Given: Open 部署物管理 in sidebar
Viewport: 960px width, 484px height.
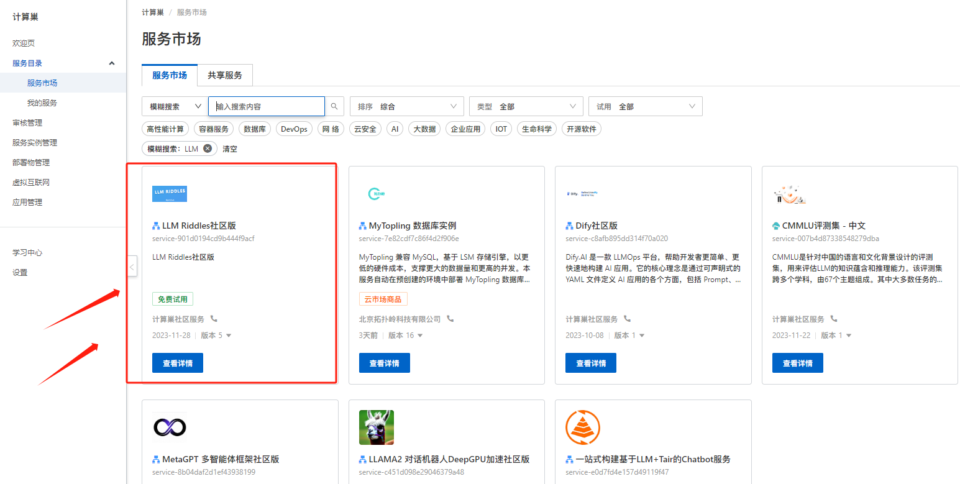Looking at the screenshot, I should point(31,163).
